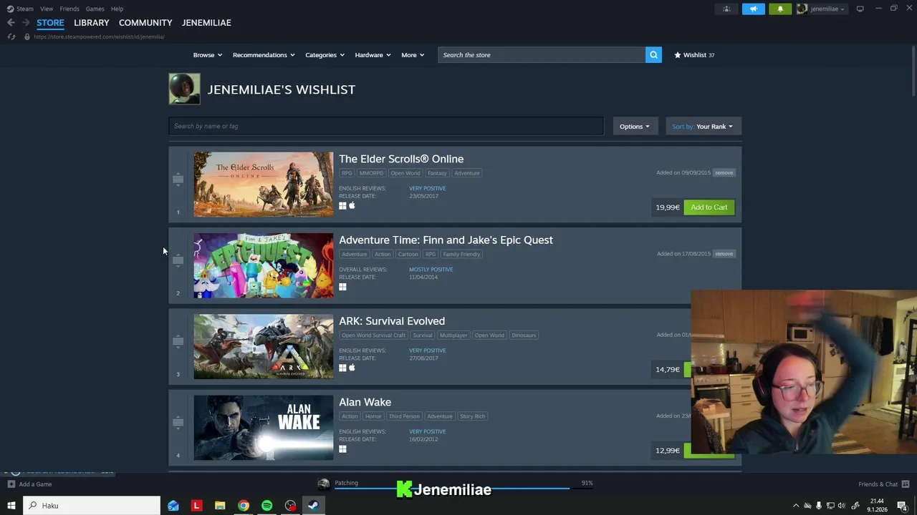This screenshot has width=917, height=515.
Task: Open the wishlist Options dropdown
Action: [x=635, y=127]
